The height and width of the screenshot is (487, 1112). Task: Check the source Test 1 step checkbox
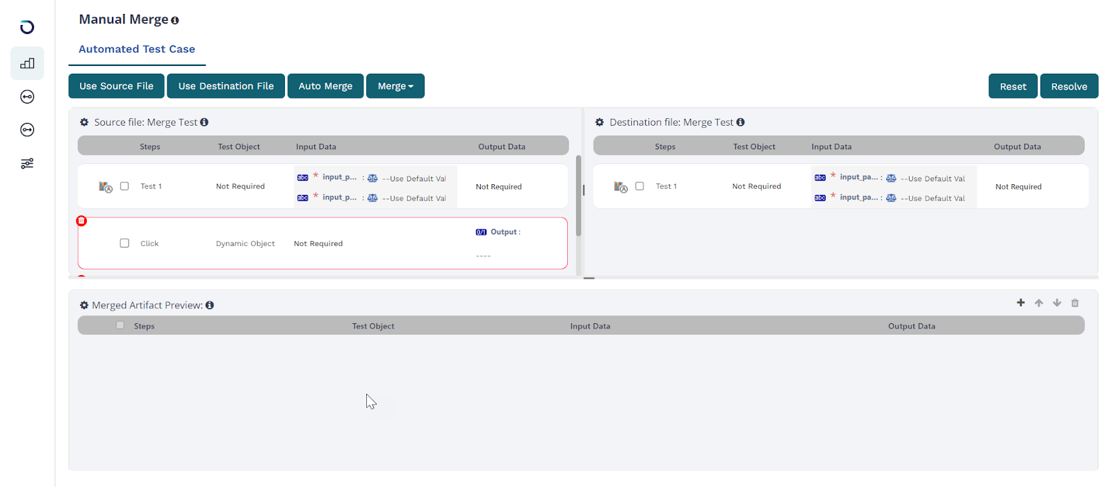click(x=124, y=186)
